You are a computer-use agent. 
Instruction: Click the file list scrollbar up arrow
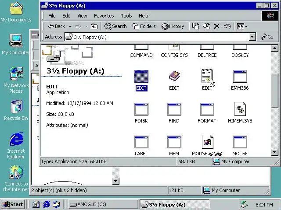point(274,48)
